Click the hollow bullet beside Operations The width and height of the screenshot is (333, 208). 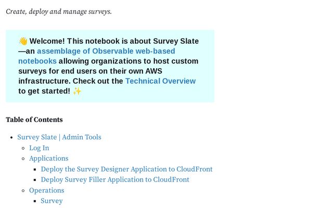[23, 191]
